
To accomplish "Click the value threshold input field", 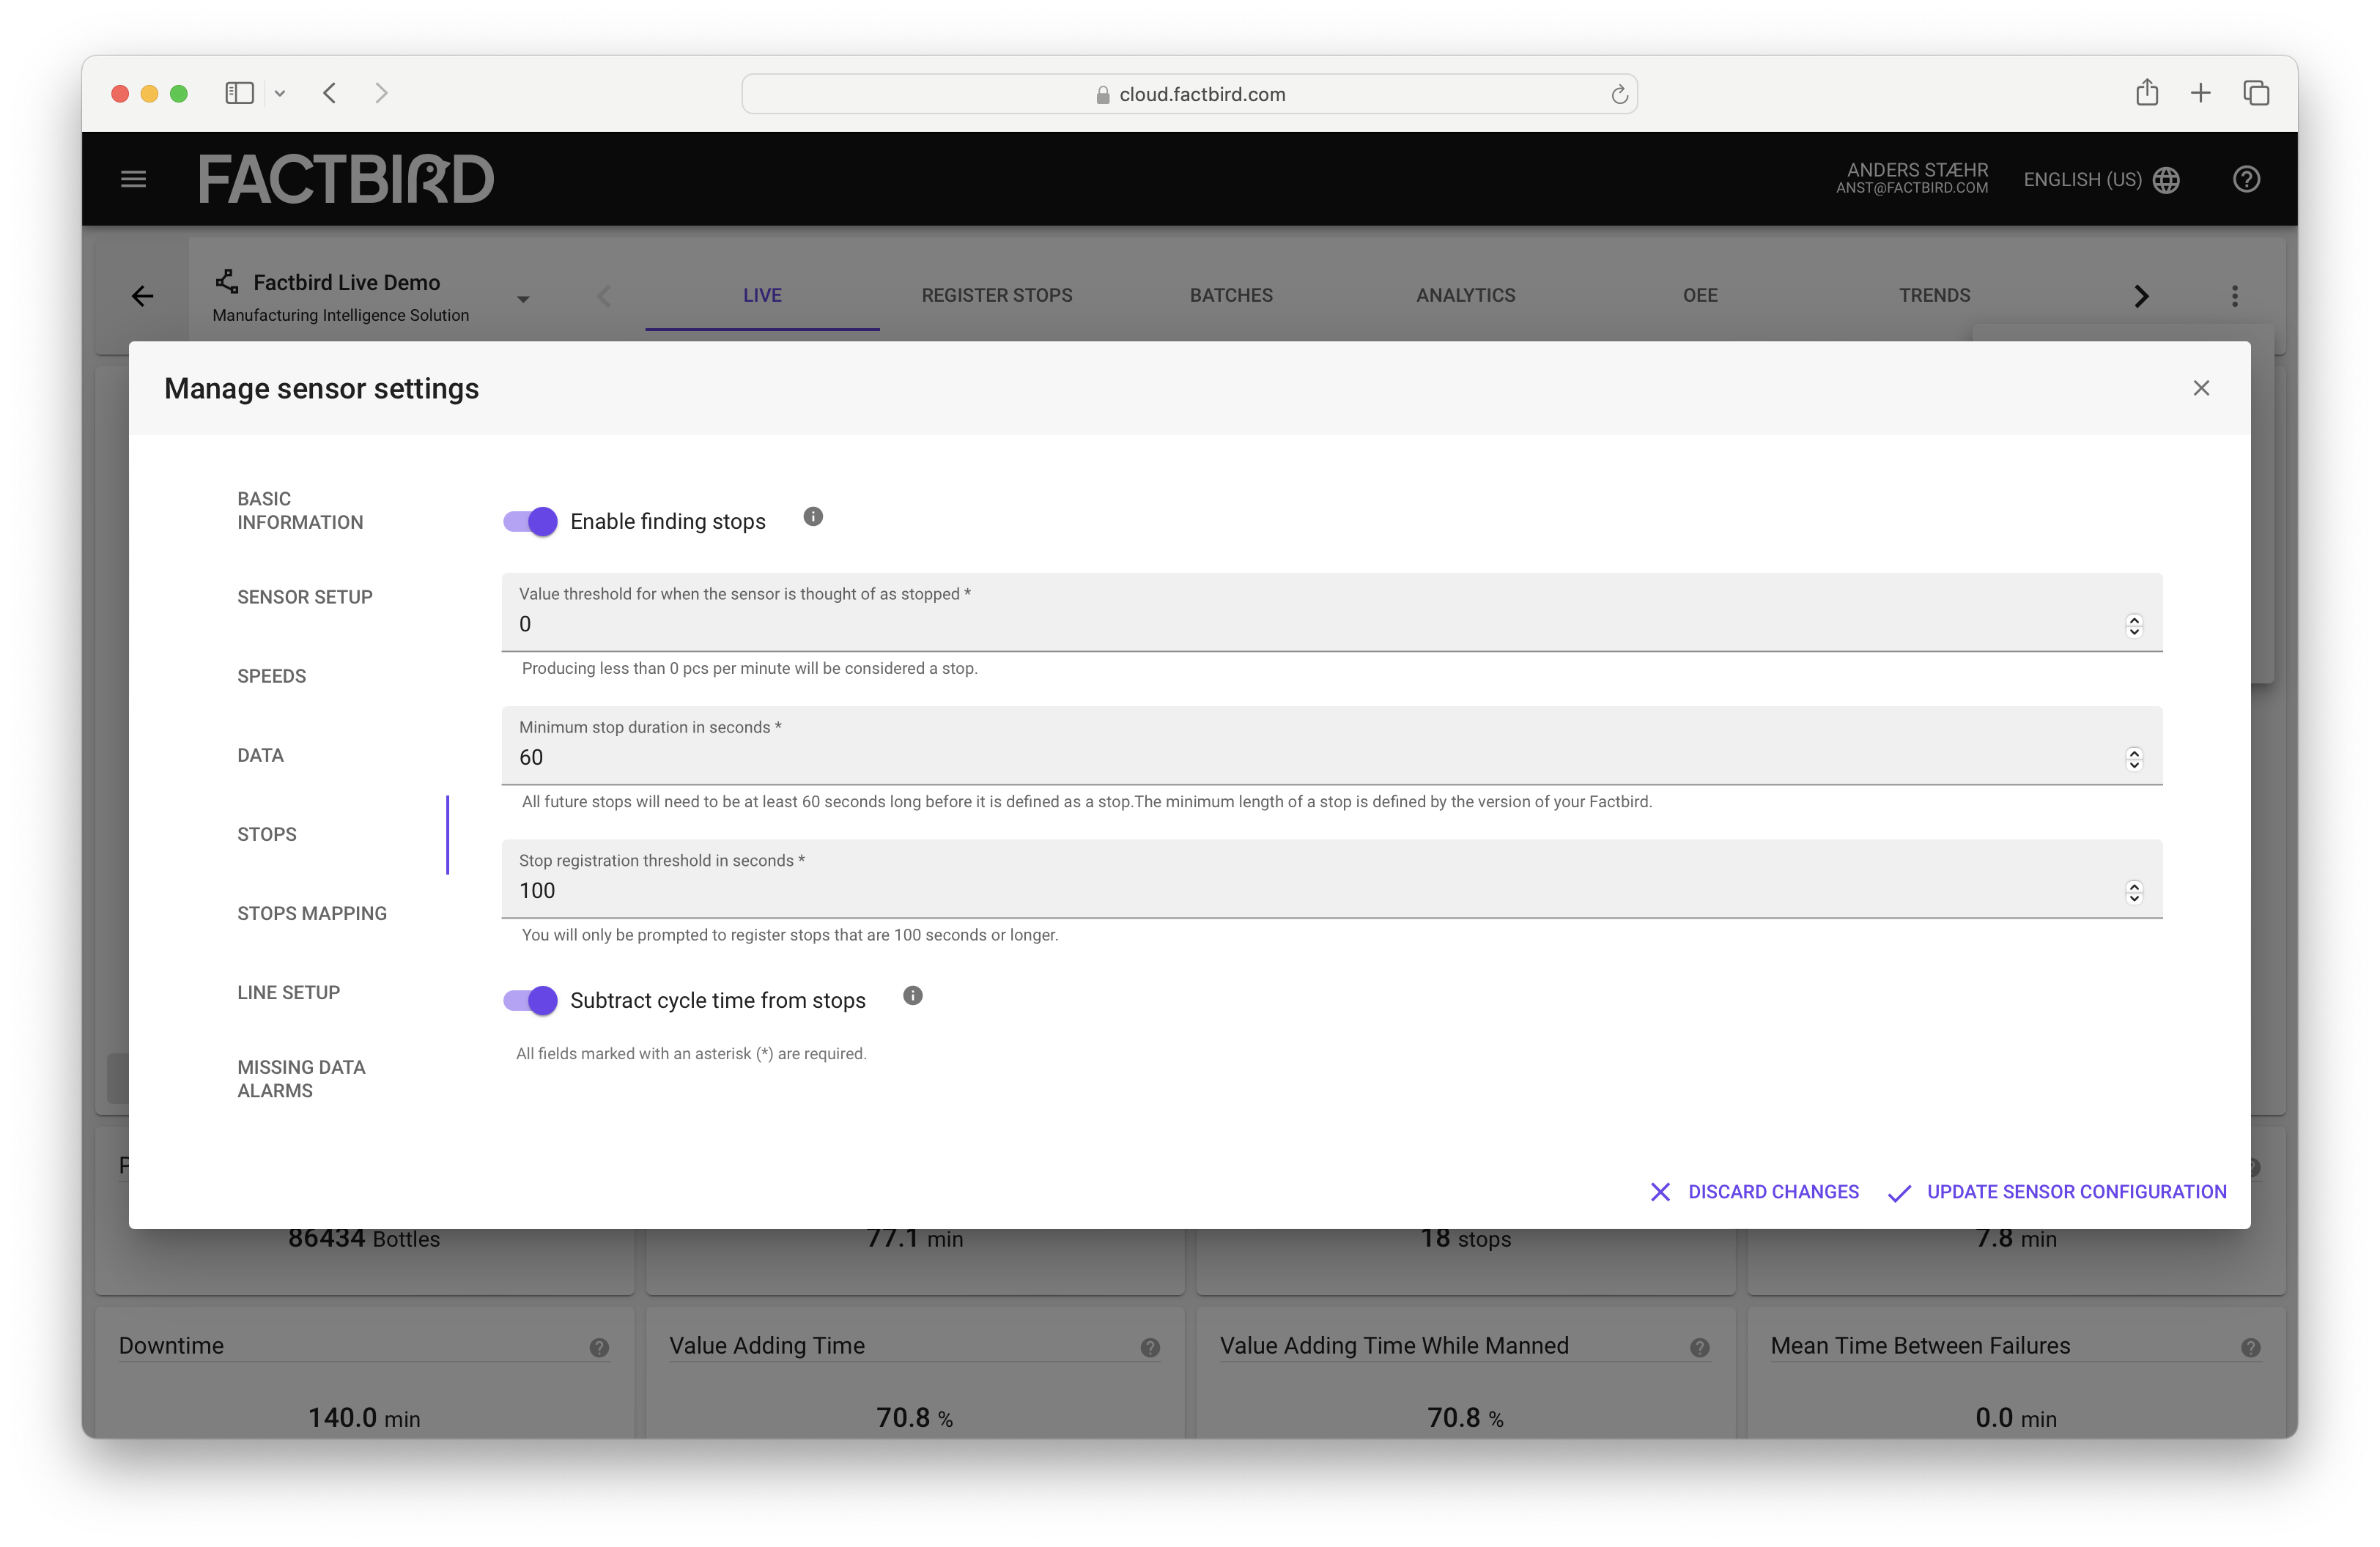I will 1331,612.
